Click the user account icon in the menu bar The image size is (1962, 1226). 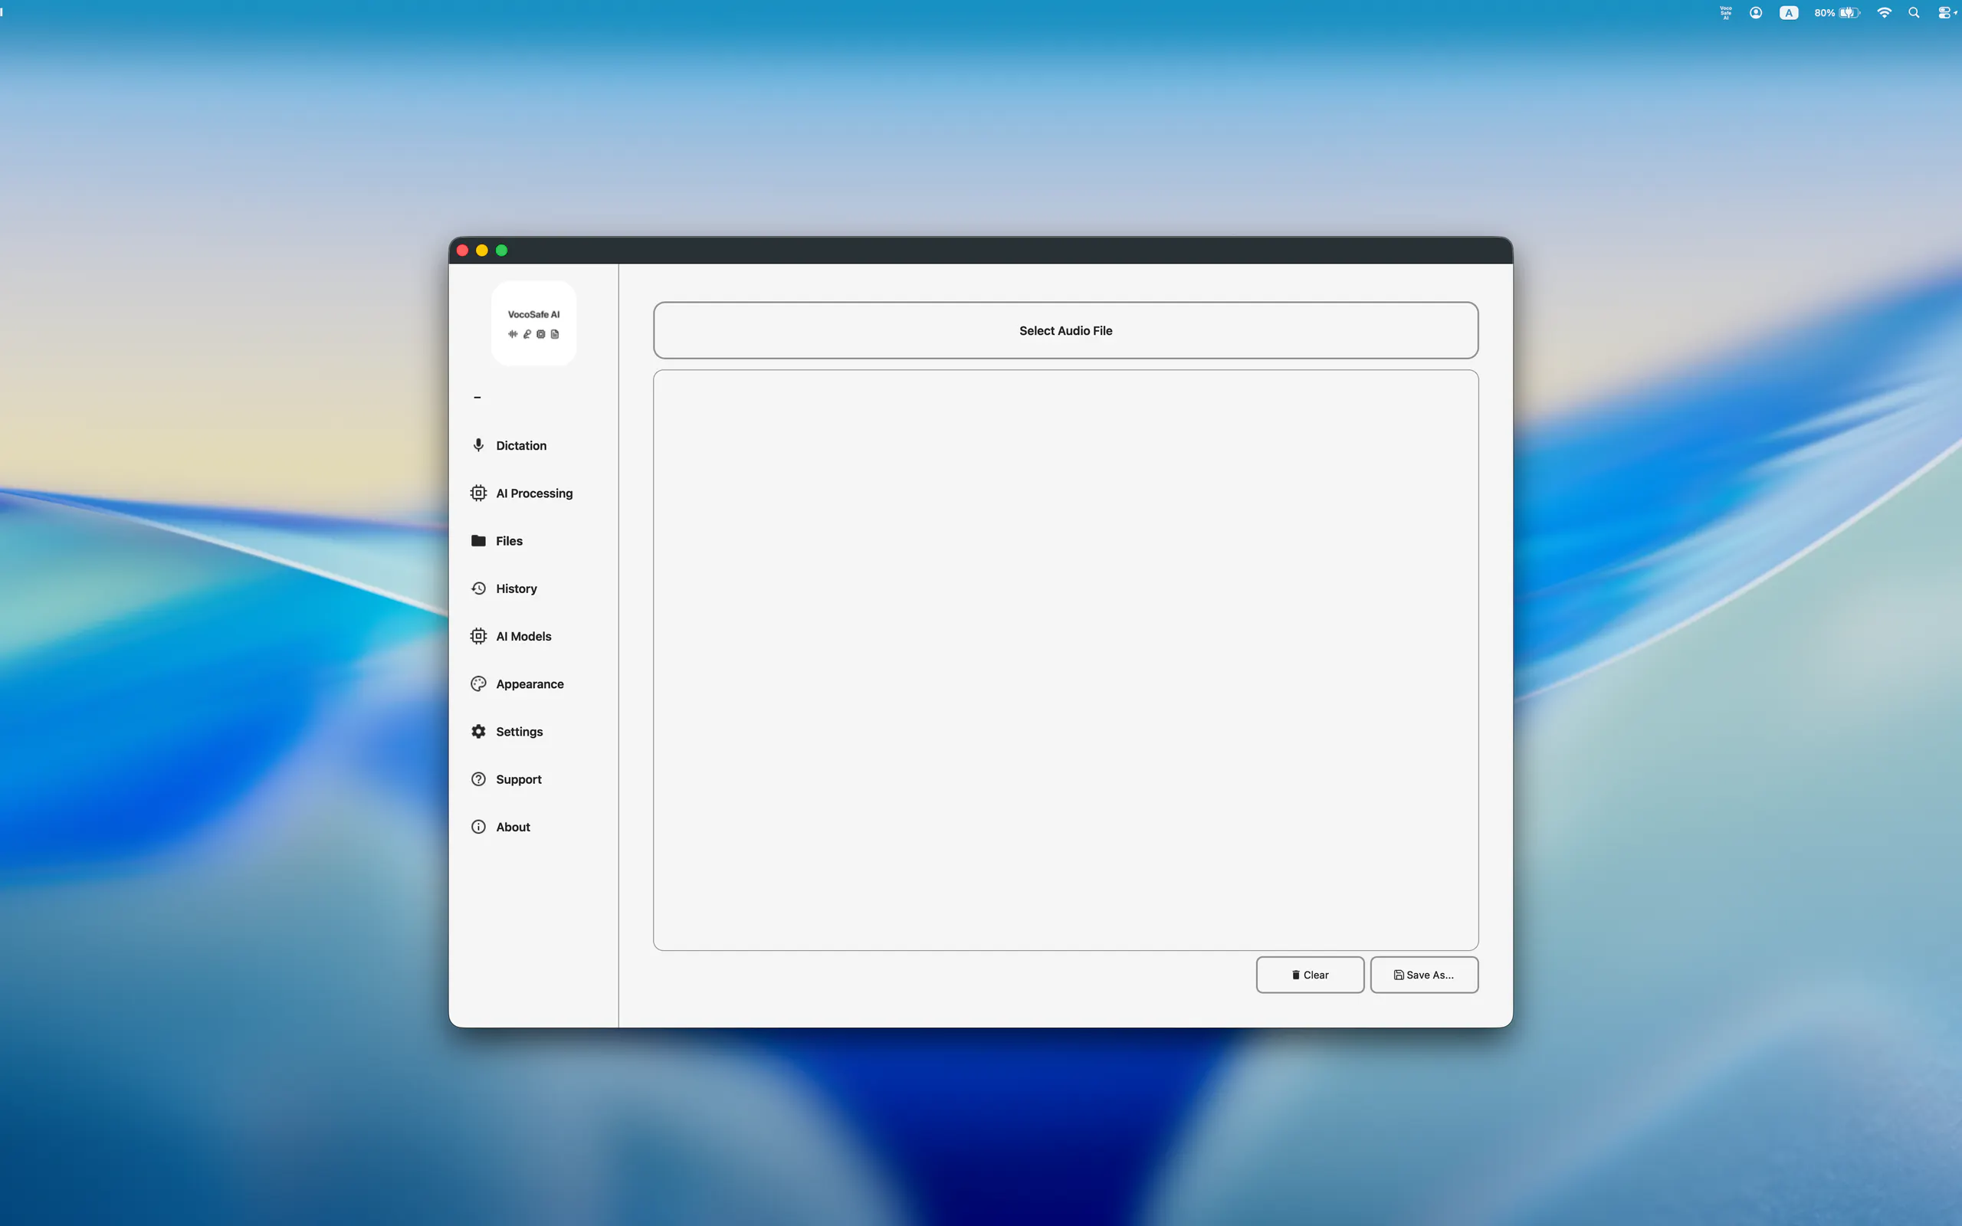[x=1755, y=12]
